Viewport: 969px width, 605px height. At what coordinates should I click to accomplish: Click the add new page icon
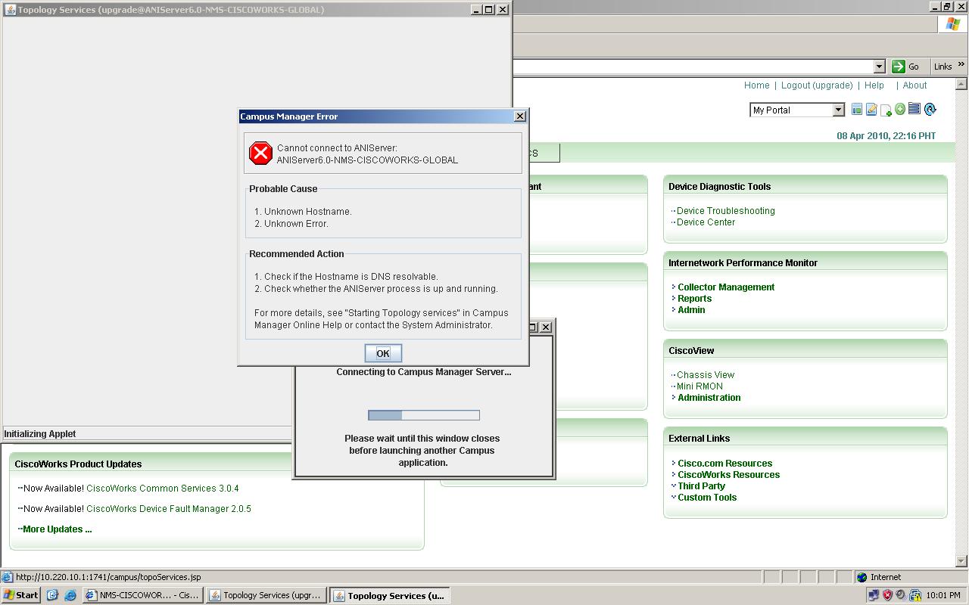tap(886, 110)
